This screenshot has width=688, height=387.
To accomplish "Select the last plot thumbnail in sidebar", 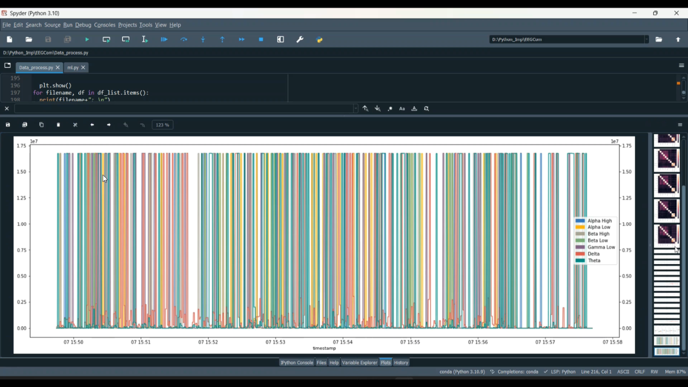I will (666, 352).
